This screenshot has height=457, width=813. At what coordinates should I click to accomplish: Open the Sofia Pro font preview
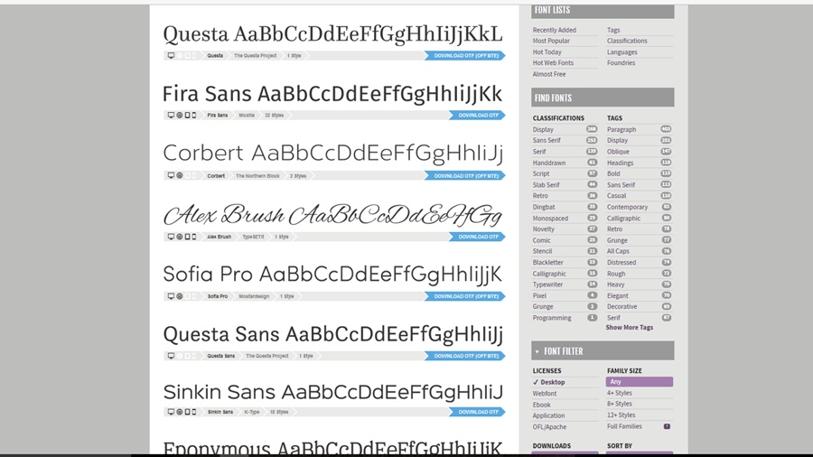coord(332,275)
